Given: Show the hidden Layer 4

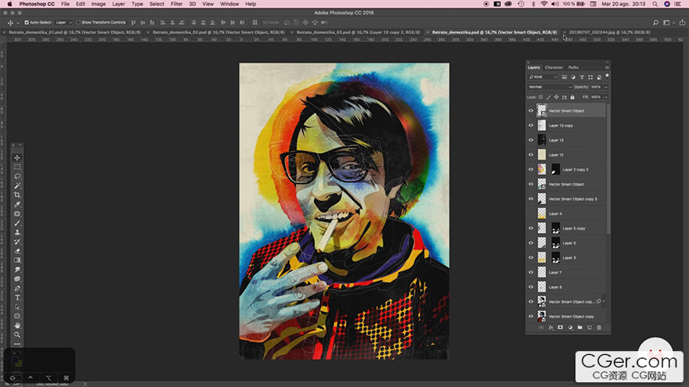Looking at the screenshot, I should [531, 213].
